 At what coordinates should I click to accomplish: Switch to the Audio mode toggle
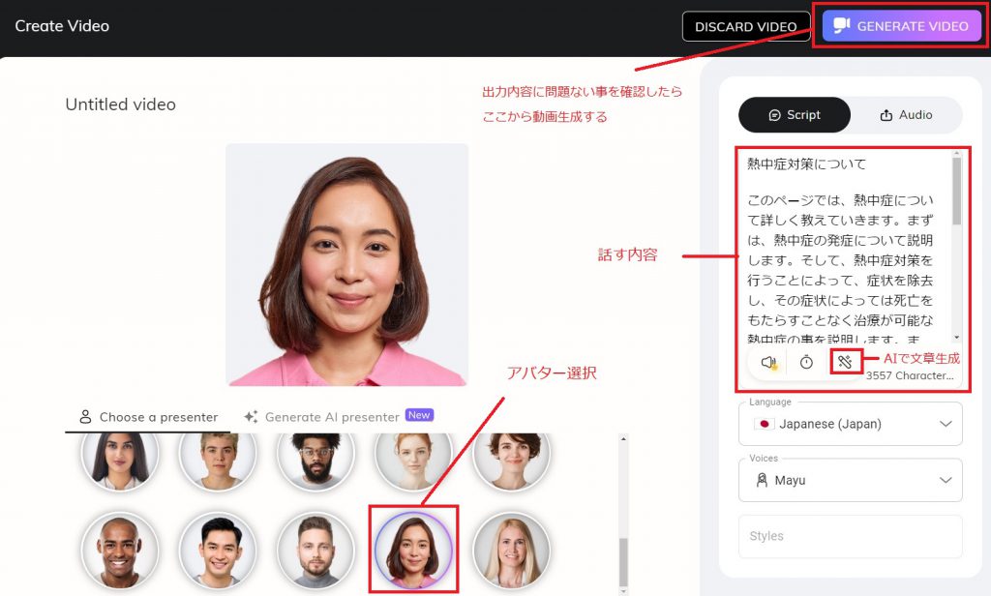906,115
